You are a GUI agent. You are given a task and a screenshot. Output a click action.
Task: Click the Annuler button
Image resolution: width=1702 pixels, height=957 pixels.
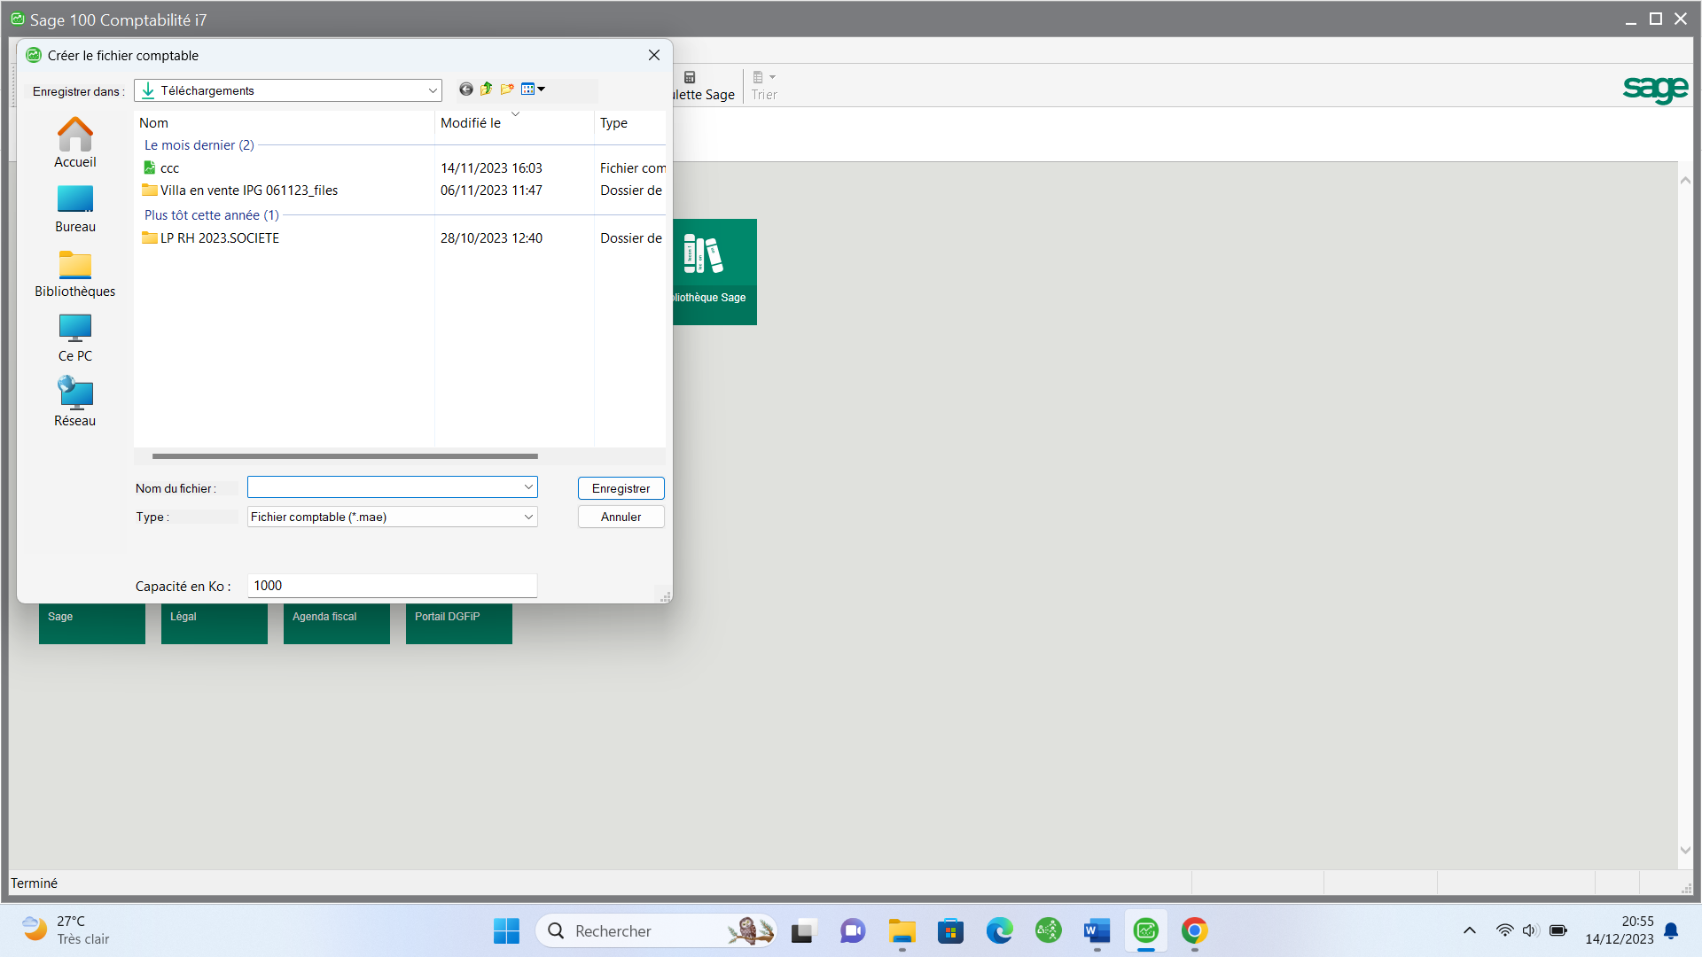(621, 517)
